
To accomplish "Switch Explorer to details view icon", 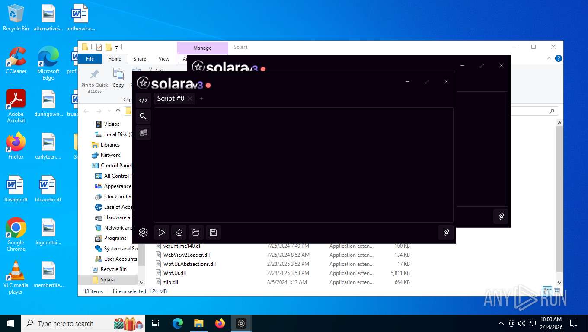I will click(547, 291).
